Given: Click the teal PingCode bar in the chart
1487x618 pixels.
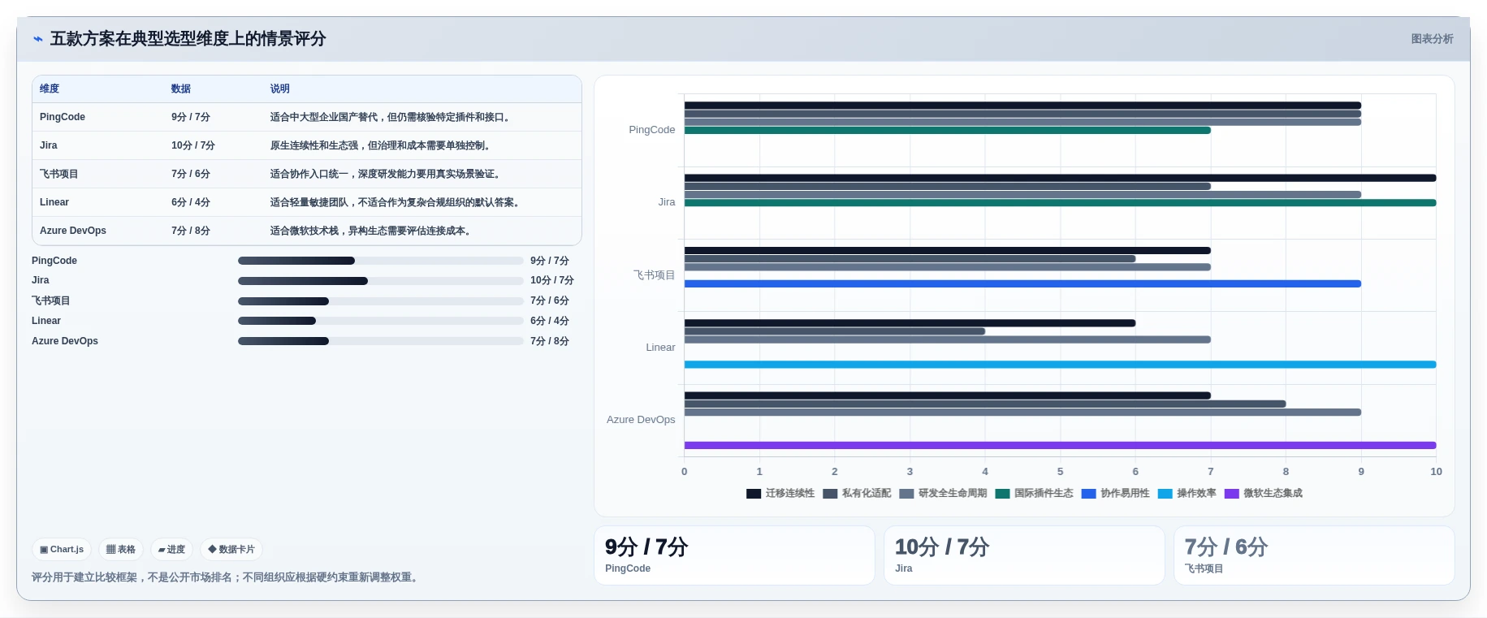Looking at the screenshot, I should click(948, 131).
